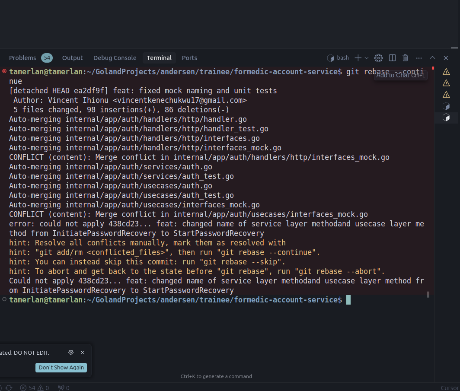
Task: Click the sync changes icon in status bar
Action: coord(9,388)
